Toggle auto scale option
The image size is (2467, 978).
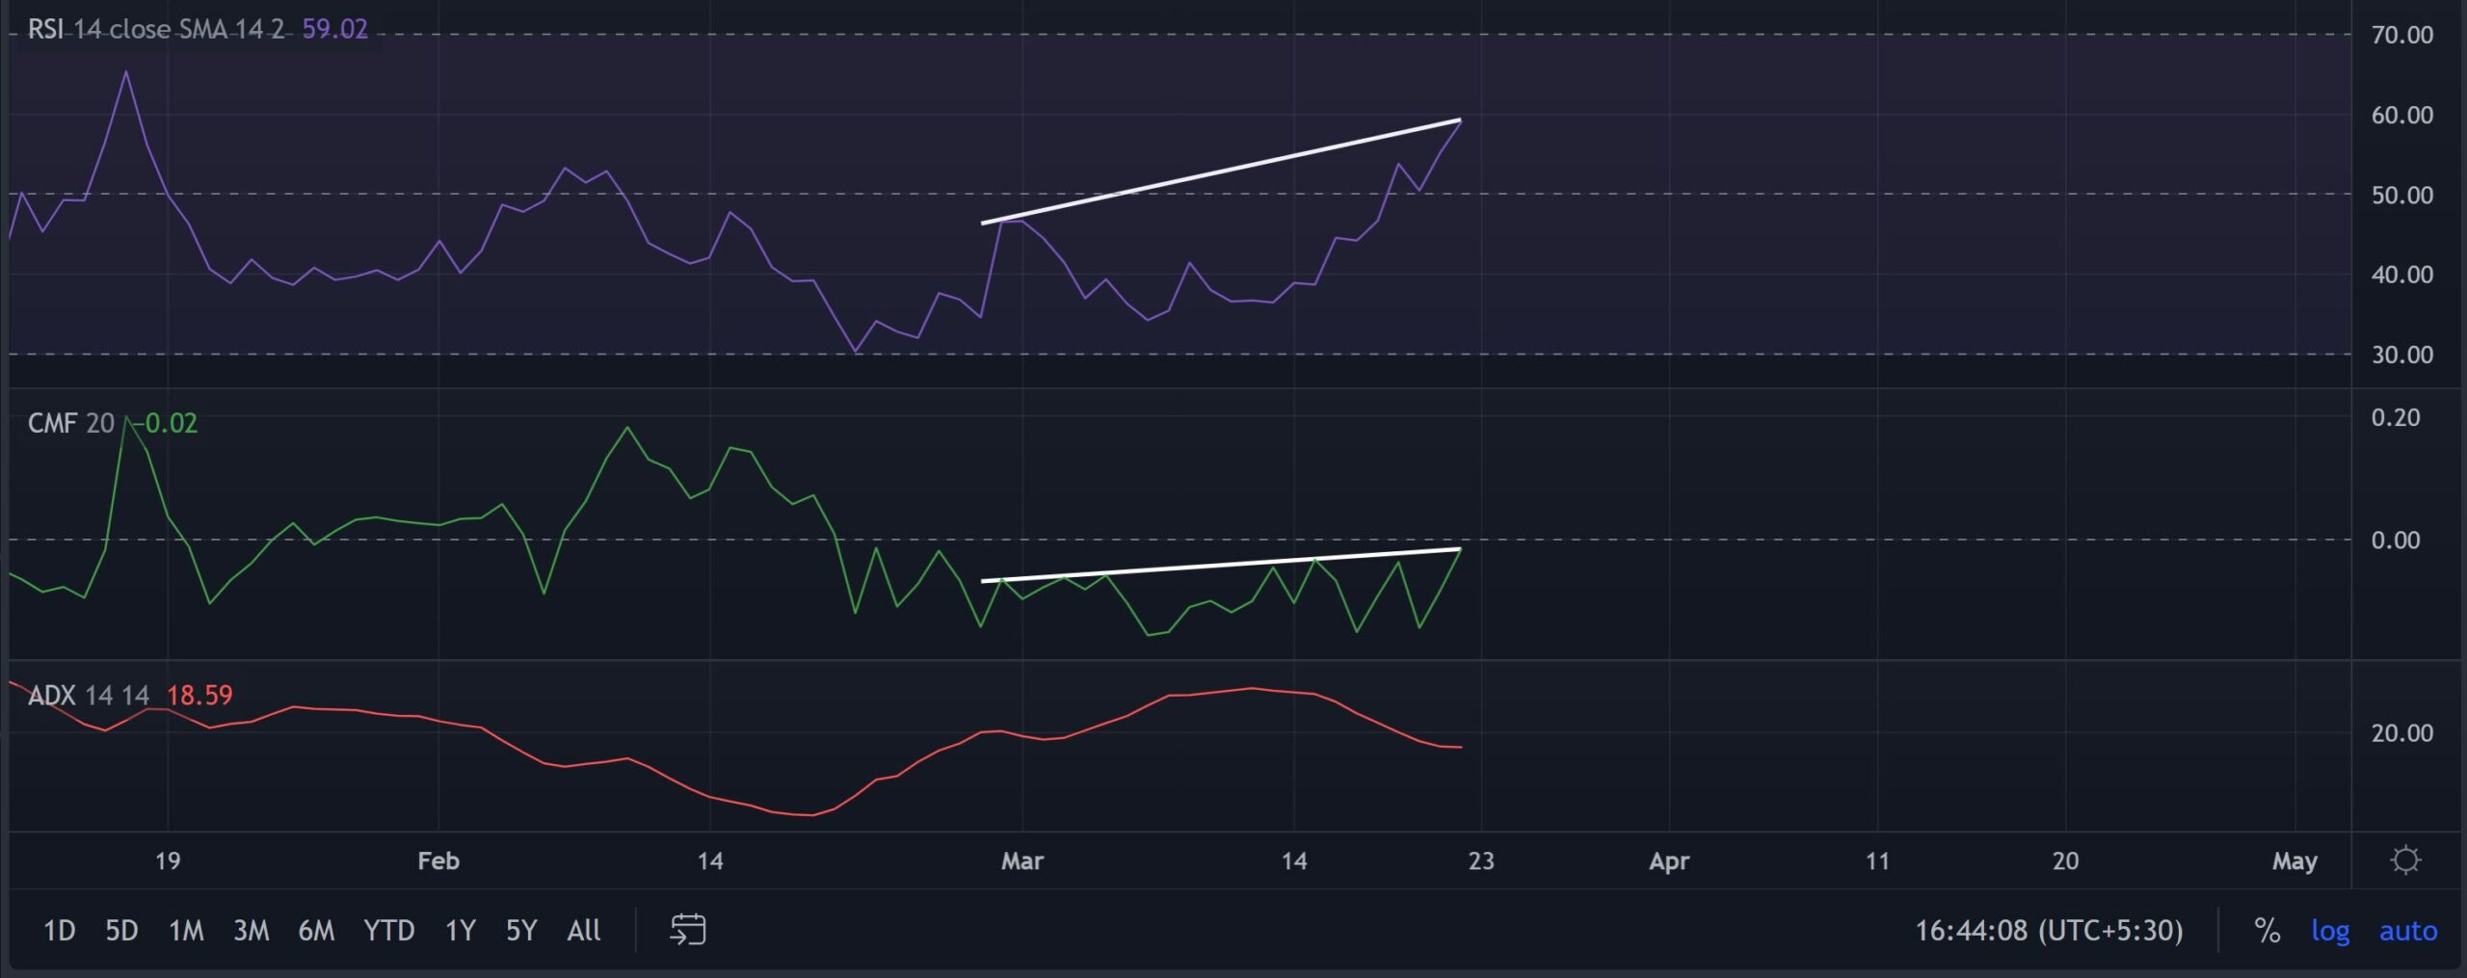point(2407,931)
